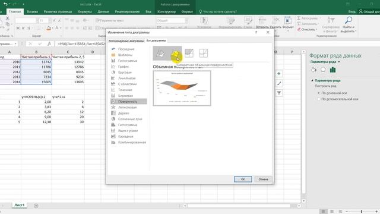Switch to page layout view icon

332,212
